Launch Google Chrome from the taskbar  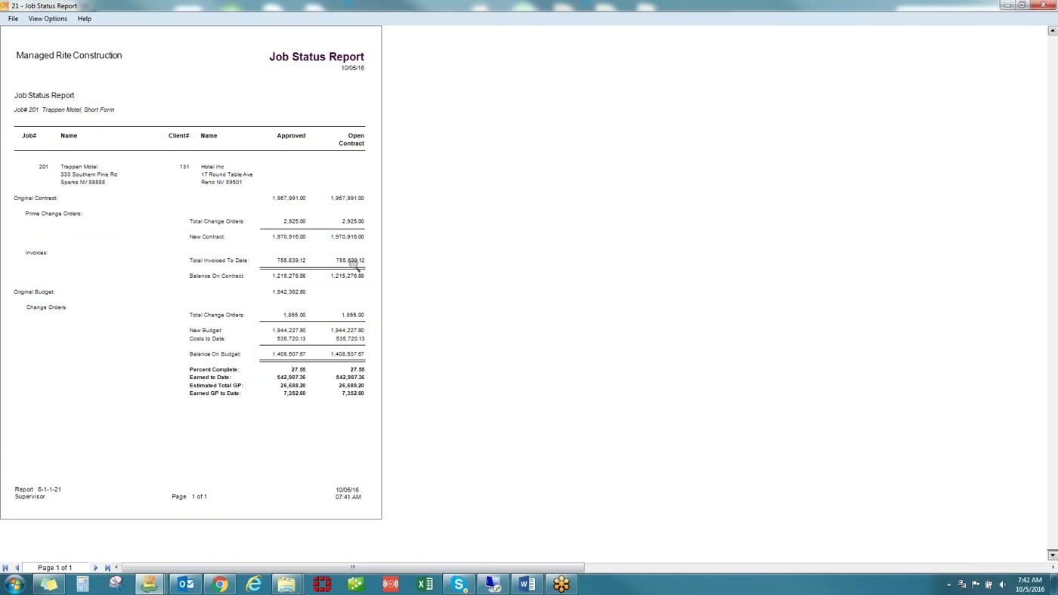tap(220, 584)
